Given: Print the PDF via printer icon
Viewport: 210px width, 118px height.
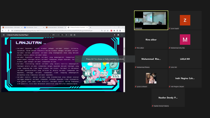Looking at the screenshot, I should [118, 35].
